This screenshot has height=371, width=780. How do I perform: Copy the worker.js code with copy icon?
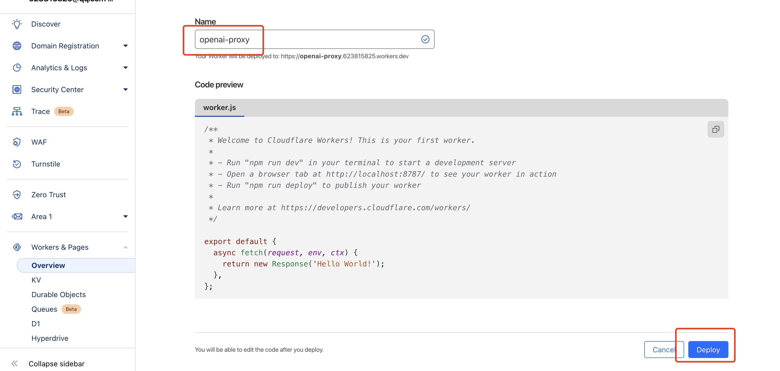coord(715,129)
